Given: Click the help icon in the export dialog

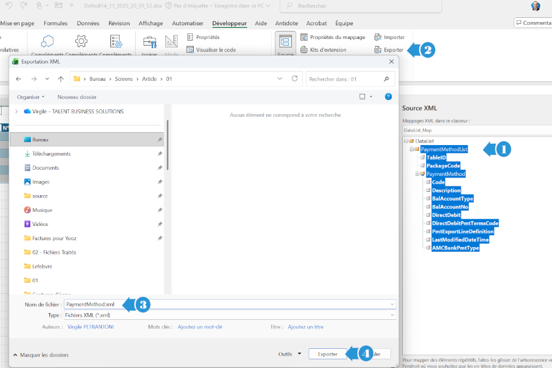Looking at the screenshot, I should (x=388, y=96).
